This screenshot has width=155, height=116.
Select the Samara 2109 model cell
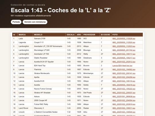pyautogui.click(x=49, y=39)
